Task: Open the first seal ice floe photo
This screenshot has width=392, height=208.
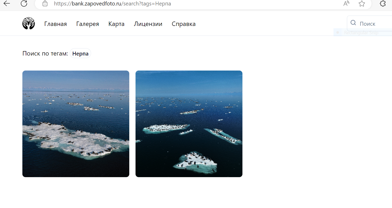Action: 76,124
